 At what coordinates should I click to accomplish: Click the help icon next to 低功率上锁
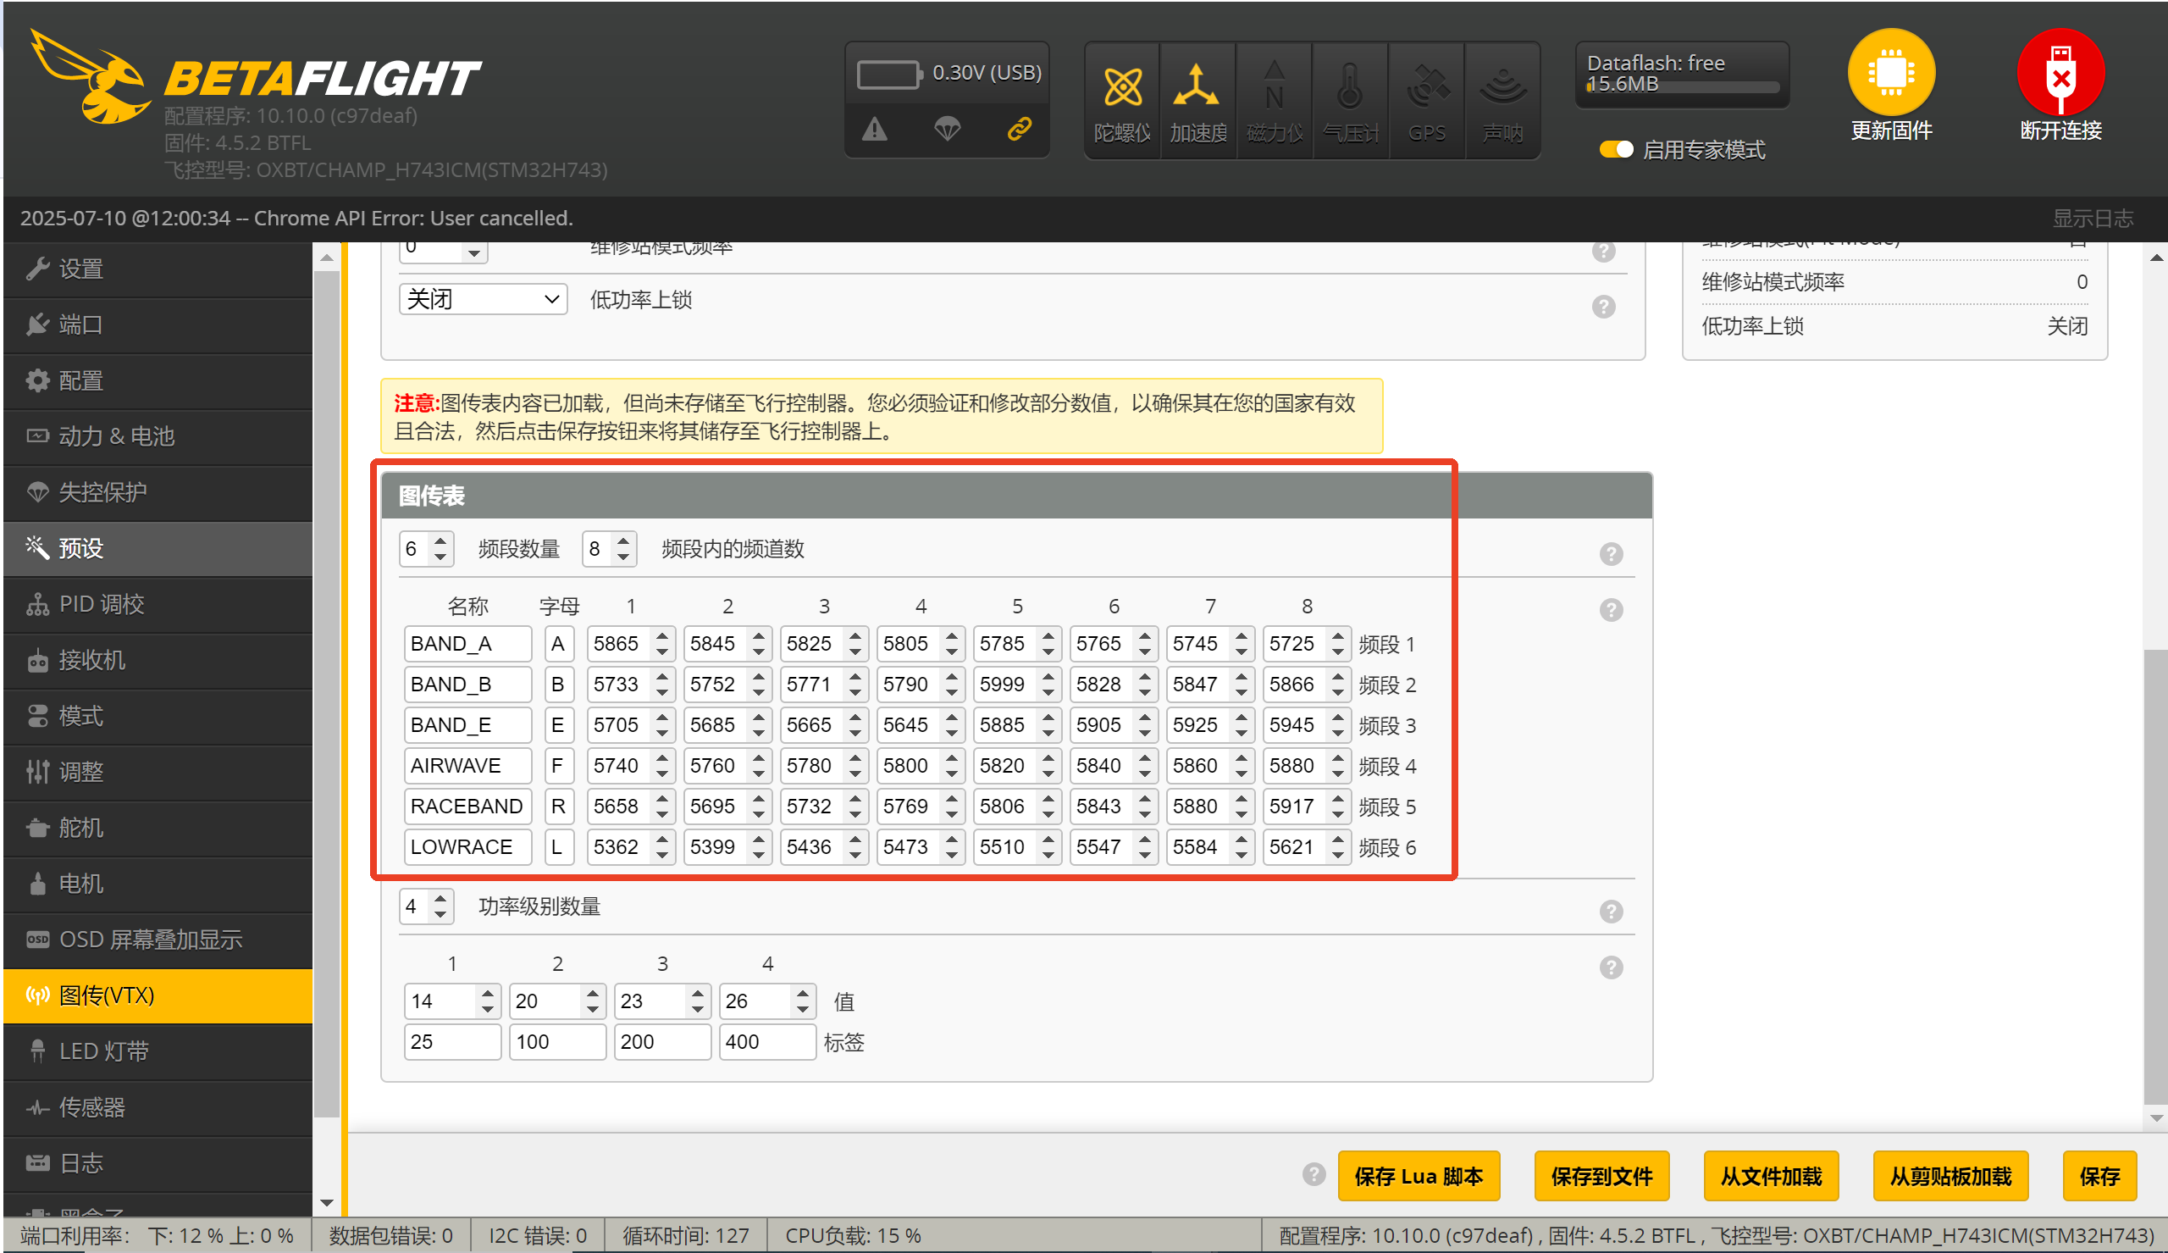(1603, 307)
